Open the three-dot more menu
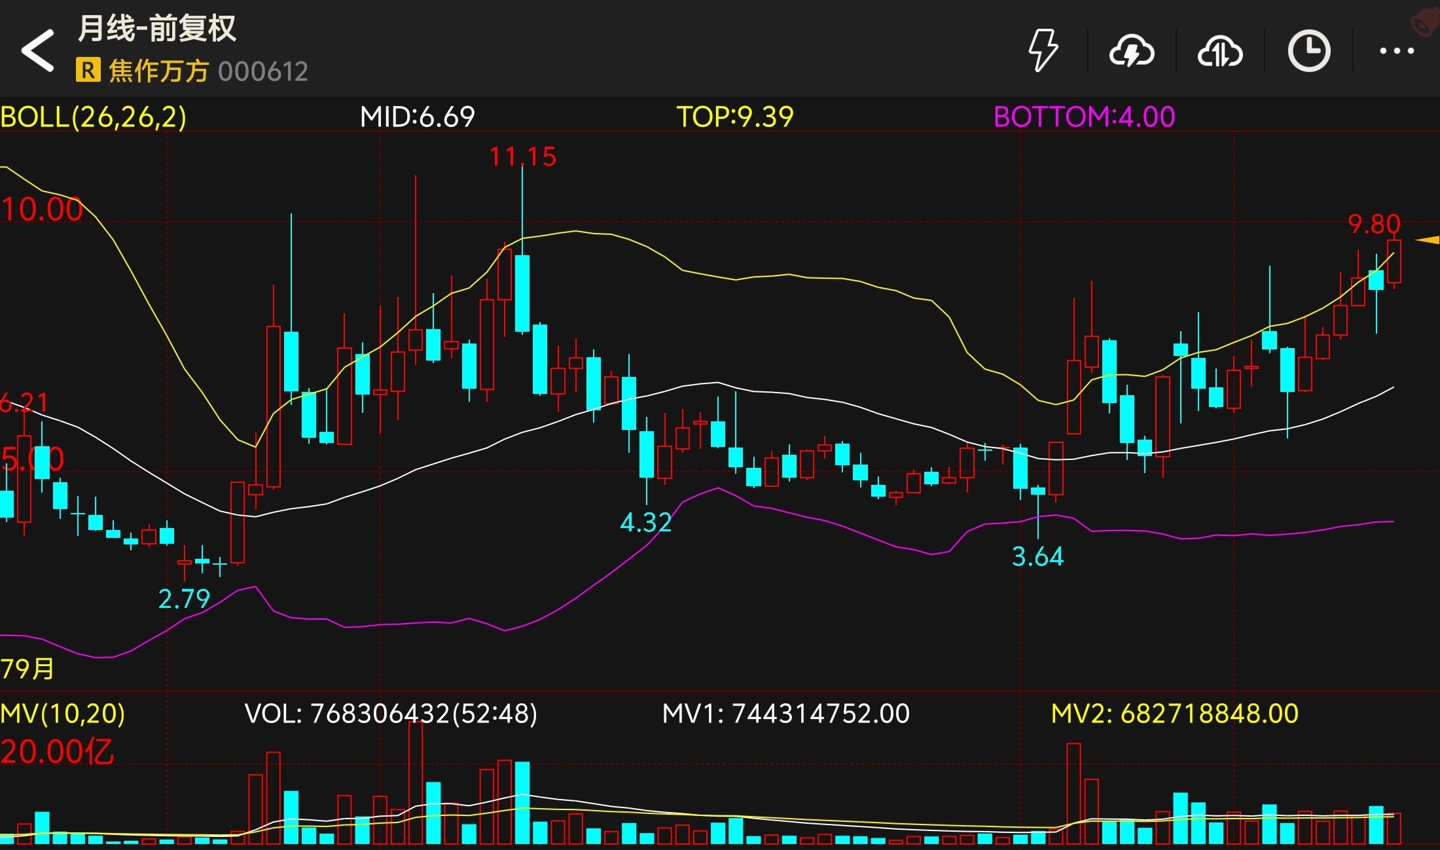This screenshot has width=1440, height=850. pos(1396,51)
